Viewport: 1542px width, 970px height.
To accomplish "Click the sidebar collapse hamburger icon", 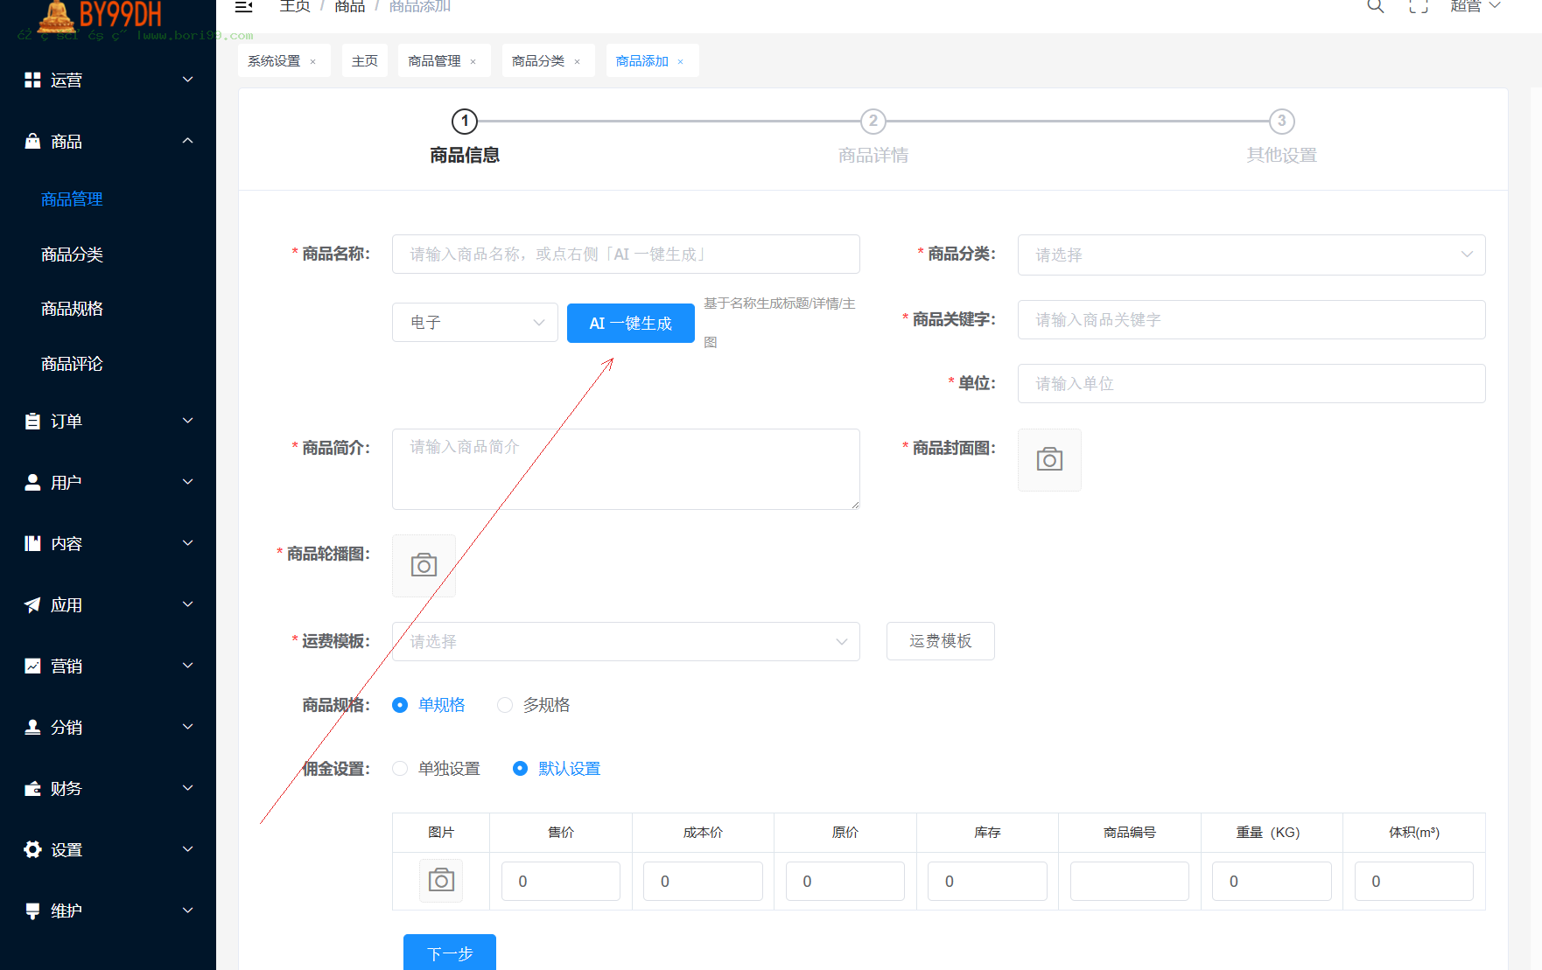I will point(244,7).
